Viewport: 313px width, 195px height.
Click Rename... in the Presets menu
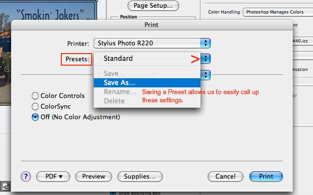pos(120,92)
